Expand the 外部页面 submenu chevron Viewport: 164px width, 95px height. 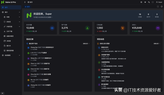pyautogui.click(x=19, y=27)
